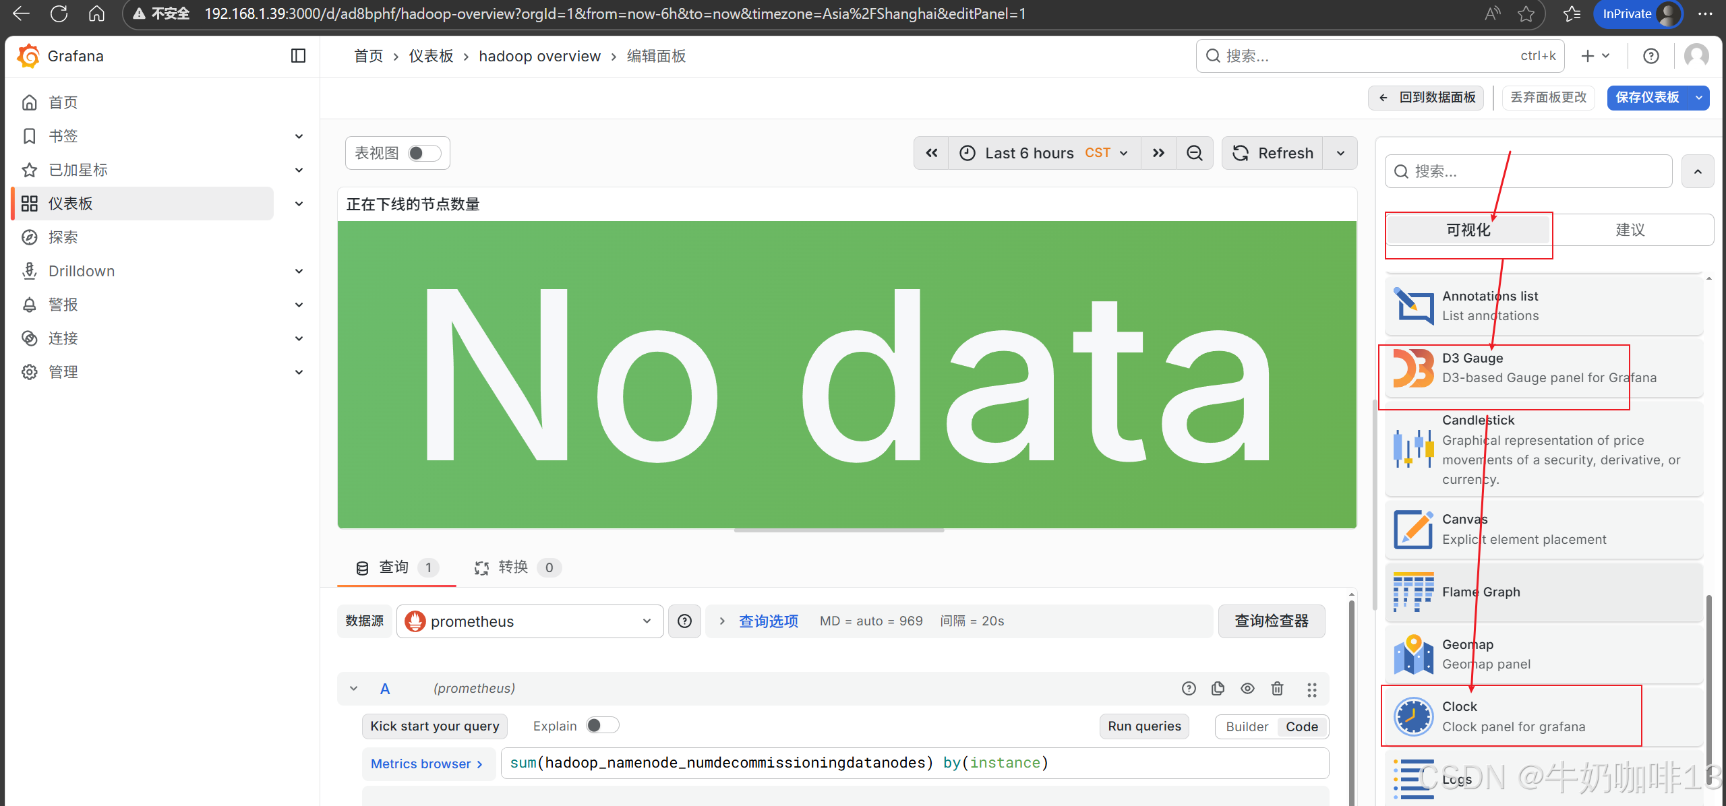Select the Clock visualization panel
Screen dimensions: 1726x806
click(x=1510, y=716)
